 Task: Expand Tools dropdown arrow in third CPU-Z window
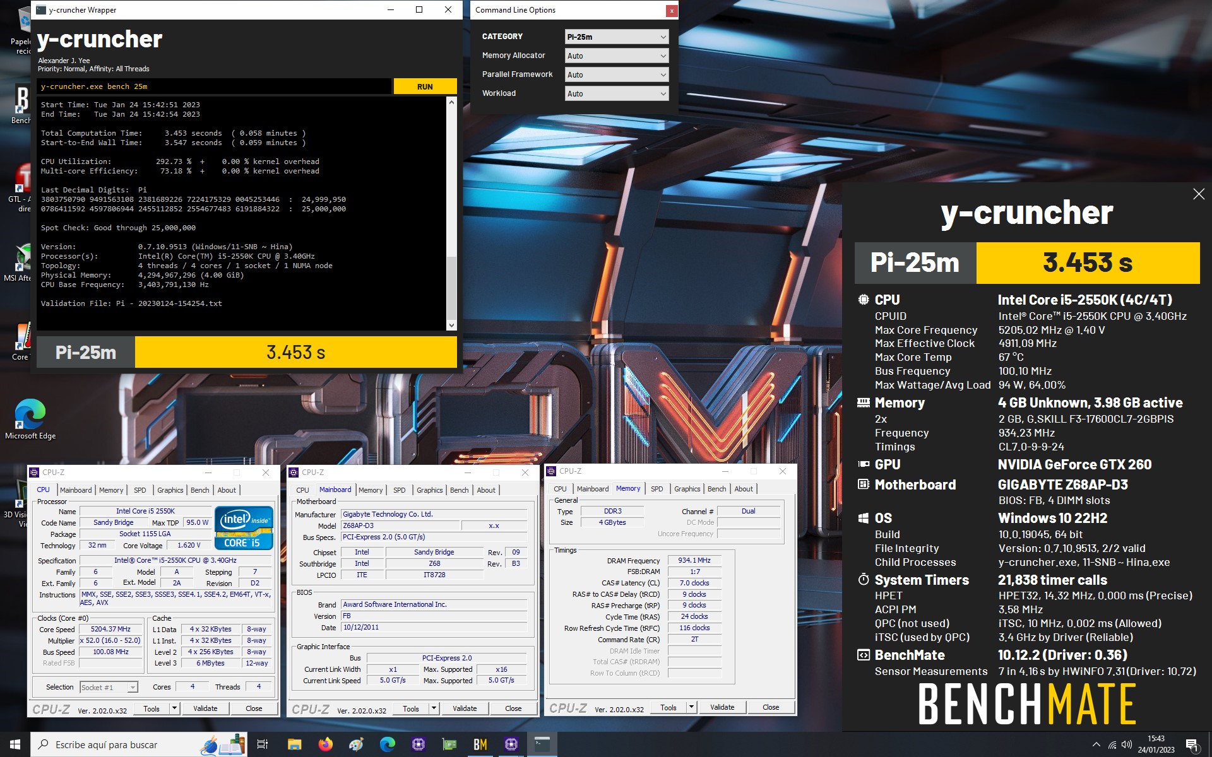tap(692, 707)
